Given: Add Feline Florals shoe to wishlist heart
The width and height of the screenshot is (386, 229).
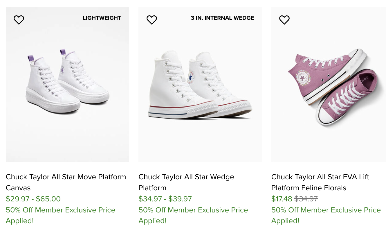Looking at the screenshot, I should [284, 20].
